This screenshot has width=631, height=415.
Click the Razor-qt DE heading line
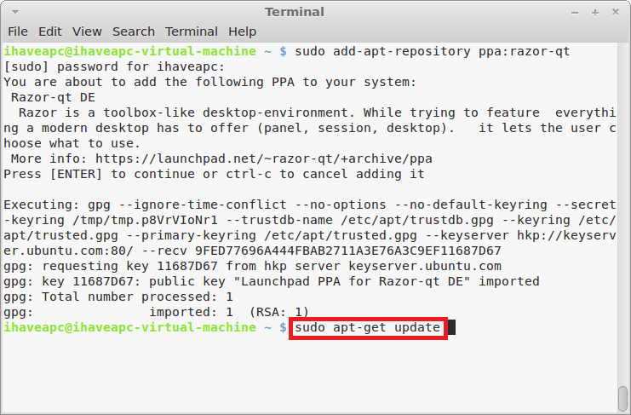(x=53, y=97)
